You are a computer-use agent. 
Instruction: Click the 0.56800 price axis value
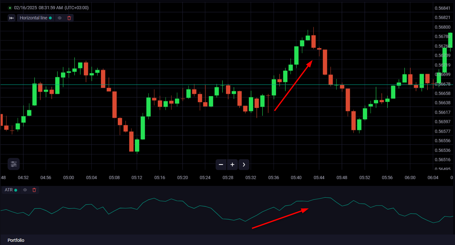coord(443,27)
